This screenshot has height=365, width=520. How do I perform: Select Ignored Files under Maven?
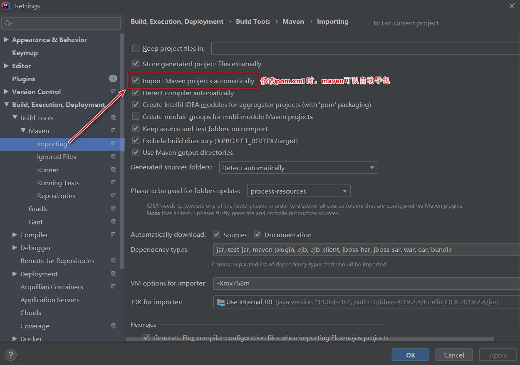click(x=57, y=157)
